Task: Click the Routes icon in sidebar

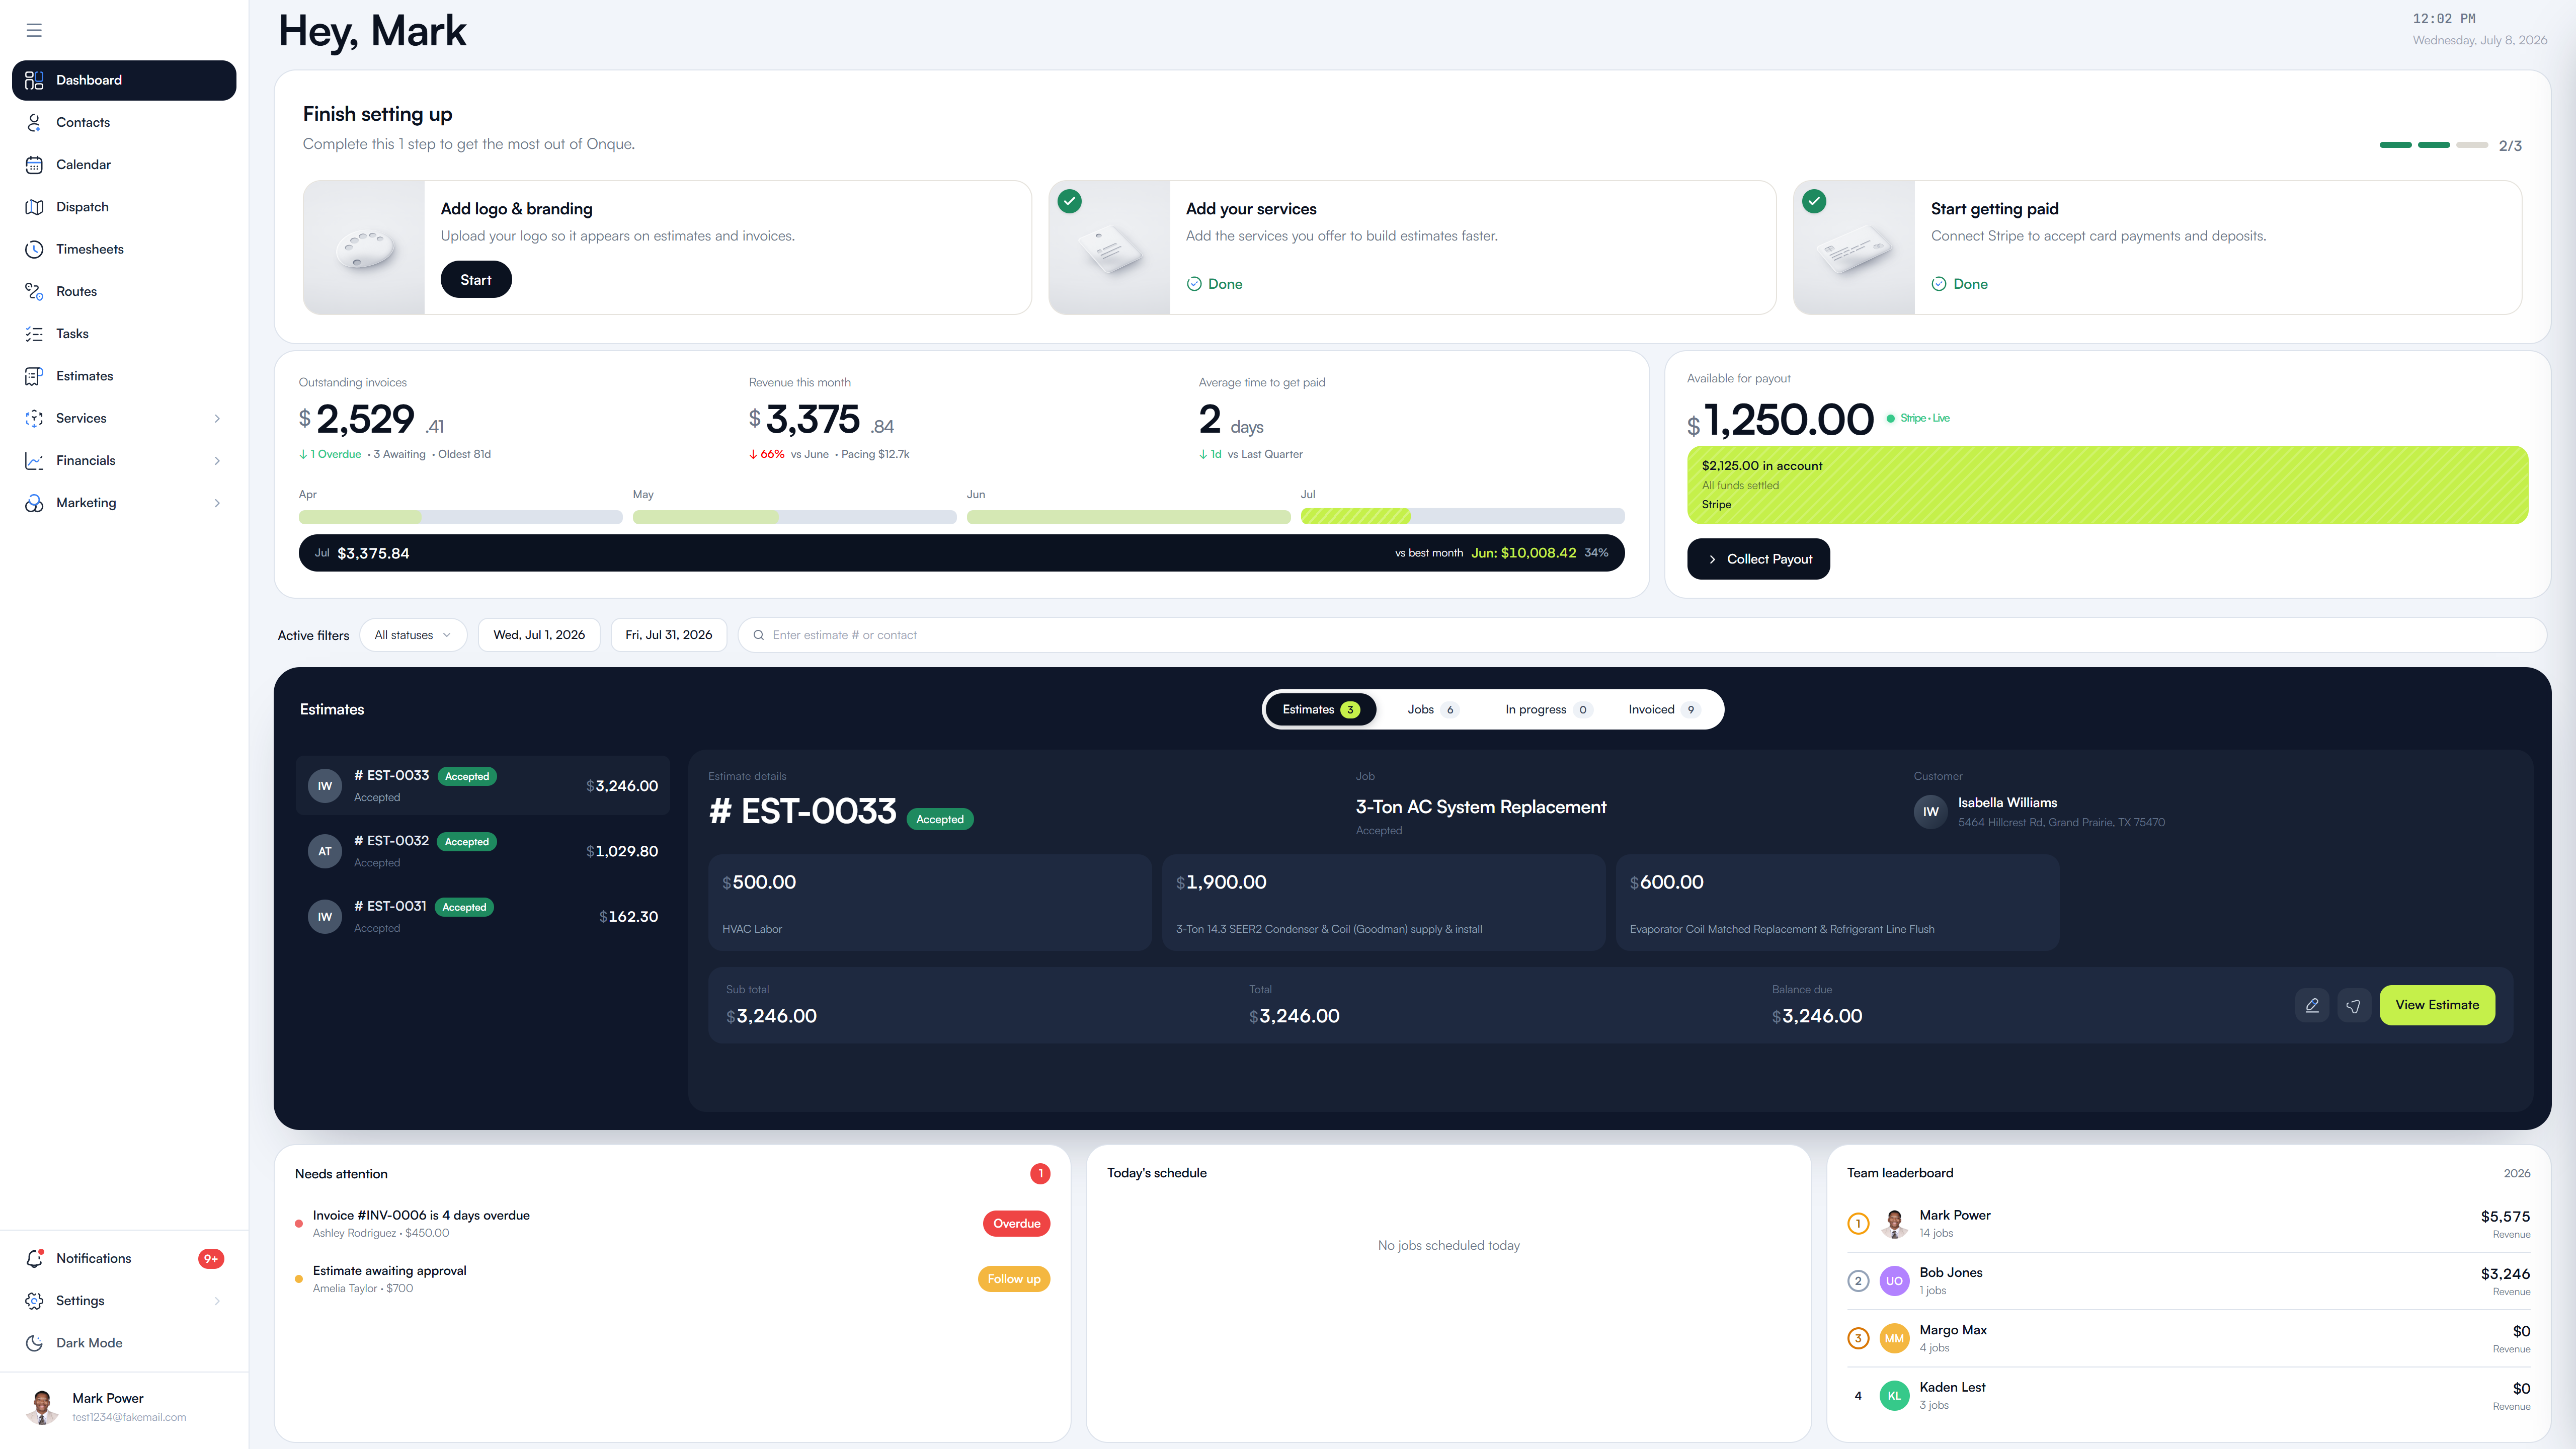Action: click(x=34, y=291)
